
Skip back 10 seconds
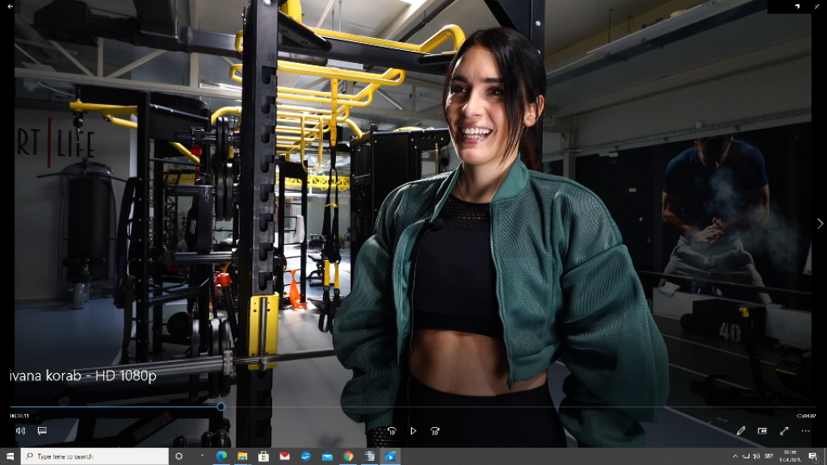click(392, 431)
